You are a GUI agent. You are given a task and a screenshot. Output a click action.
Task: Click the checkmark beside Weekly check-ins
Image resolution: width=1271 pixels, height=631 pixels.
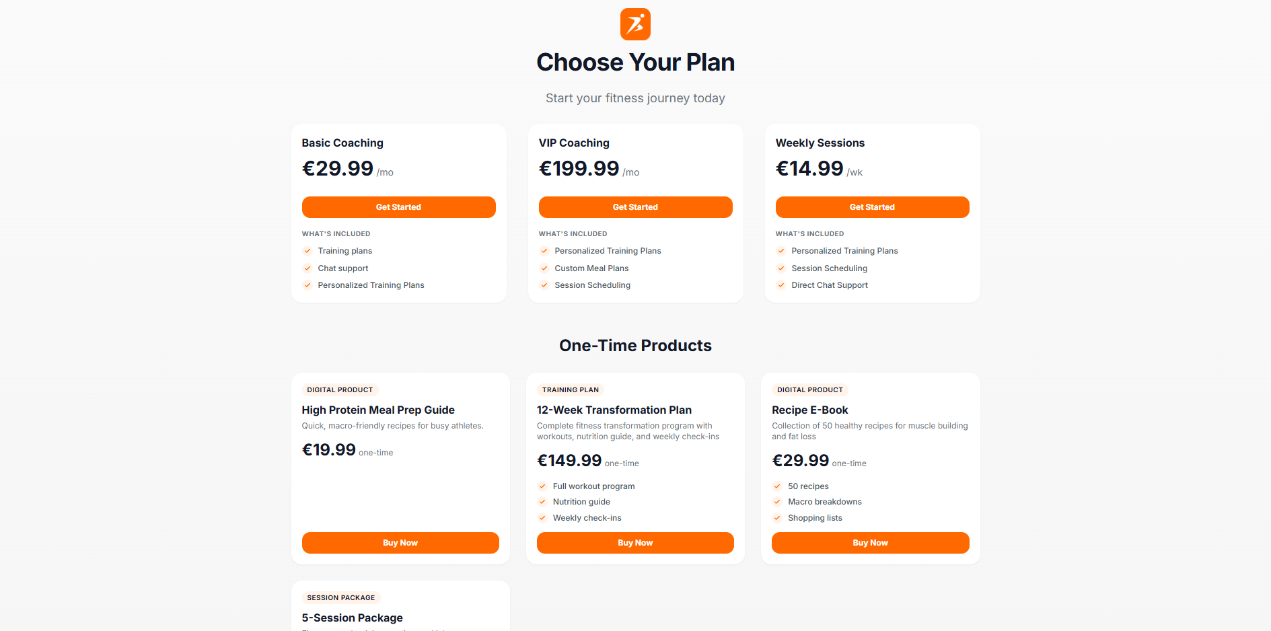[x=542, y=517]
